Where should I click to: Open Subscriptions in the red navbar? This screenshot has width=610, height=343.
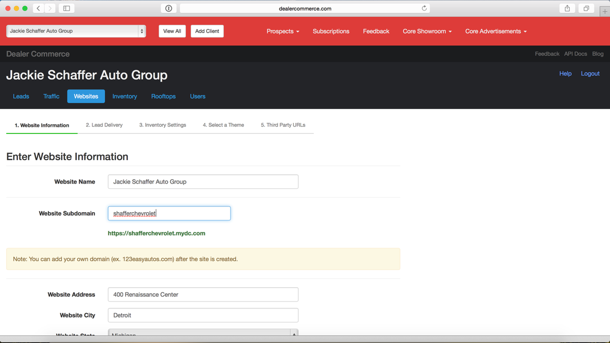click(331, 31)
